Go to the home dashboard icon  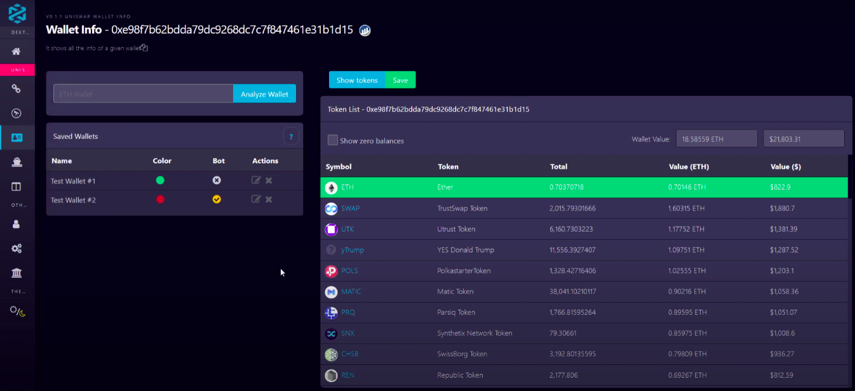click(17, 51)
